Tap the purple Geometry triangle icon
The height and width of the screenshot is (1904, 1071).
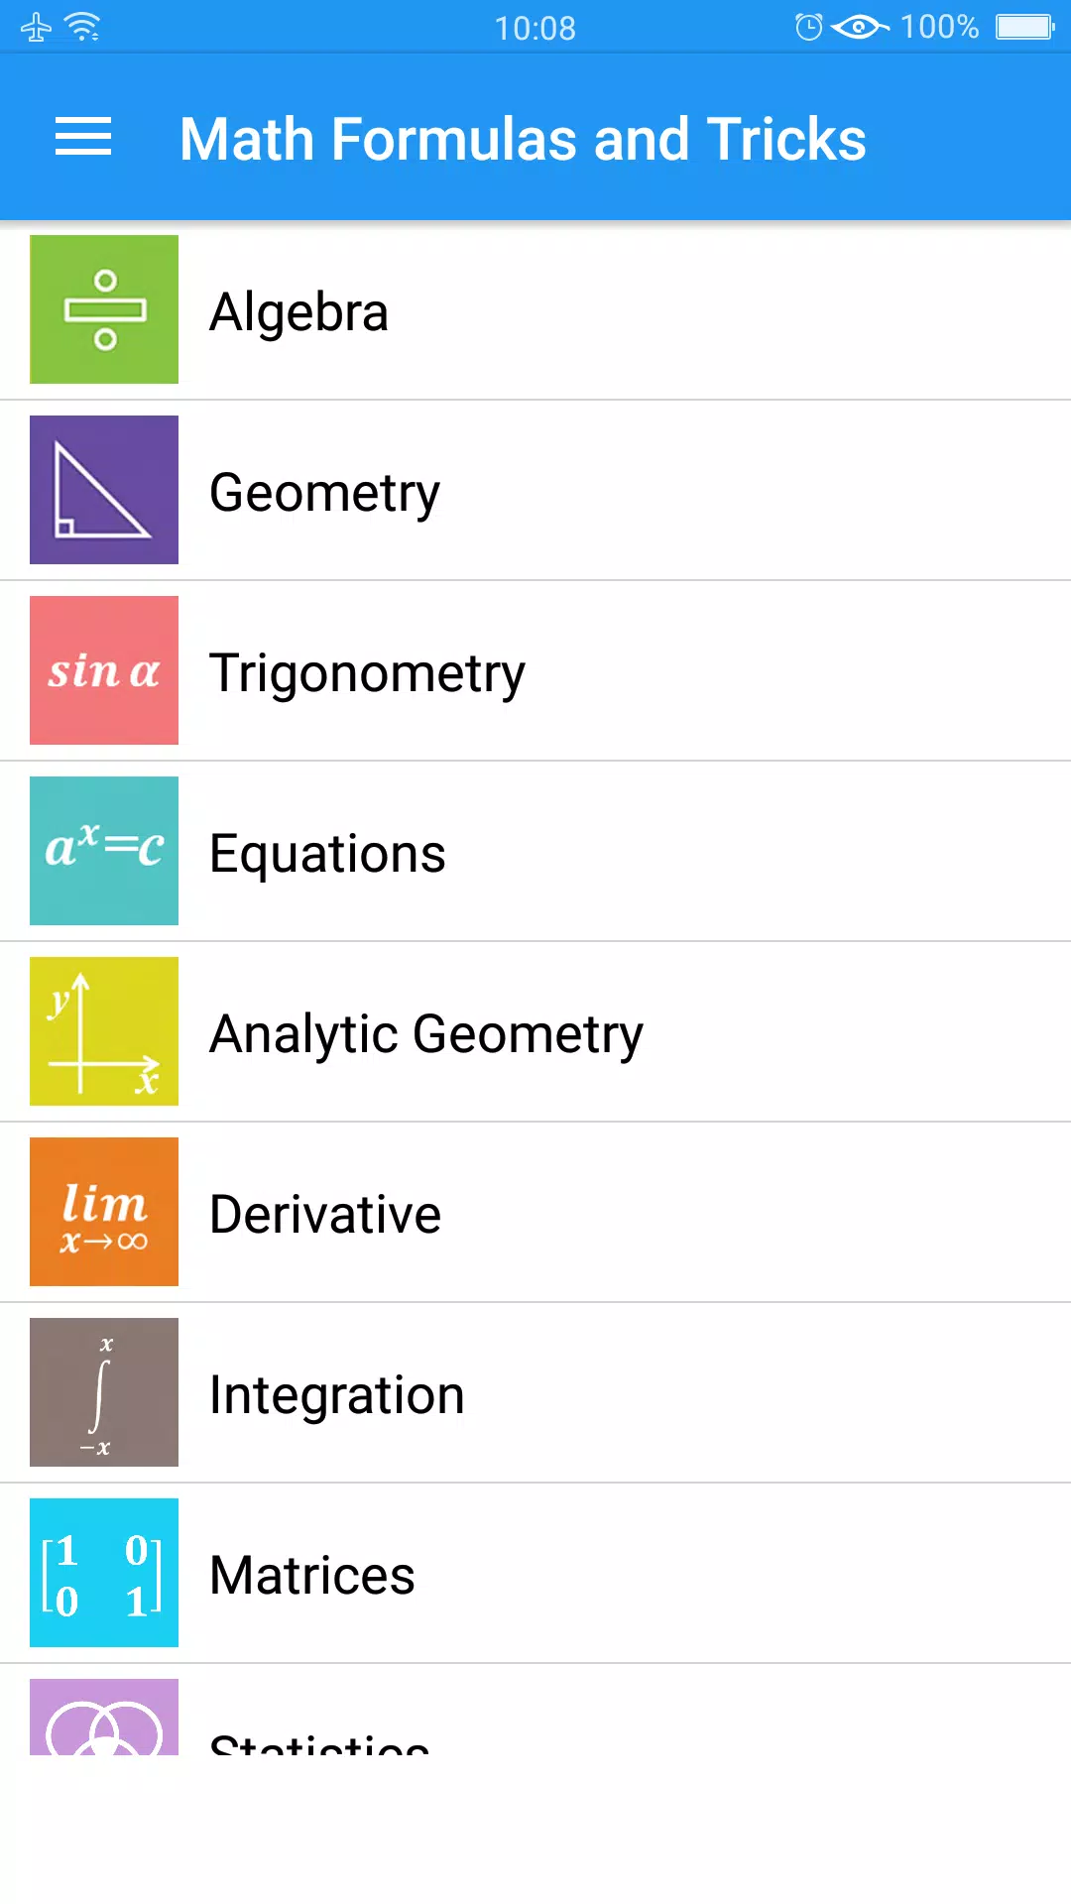tap(104, 490)
